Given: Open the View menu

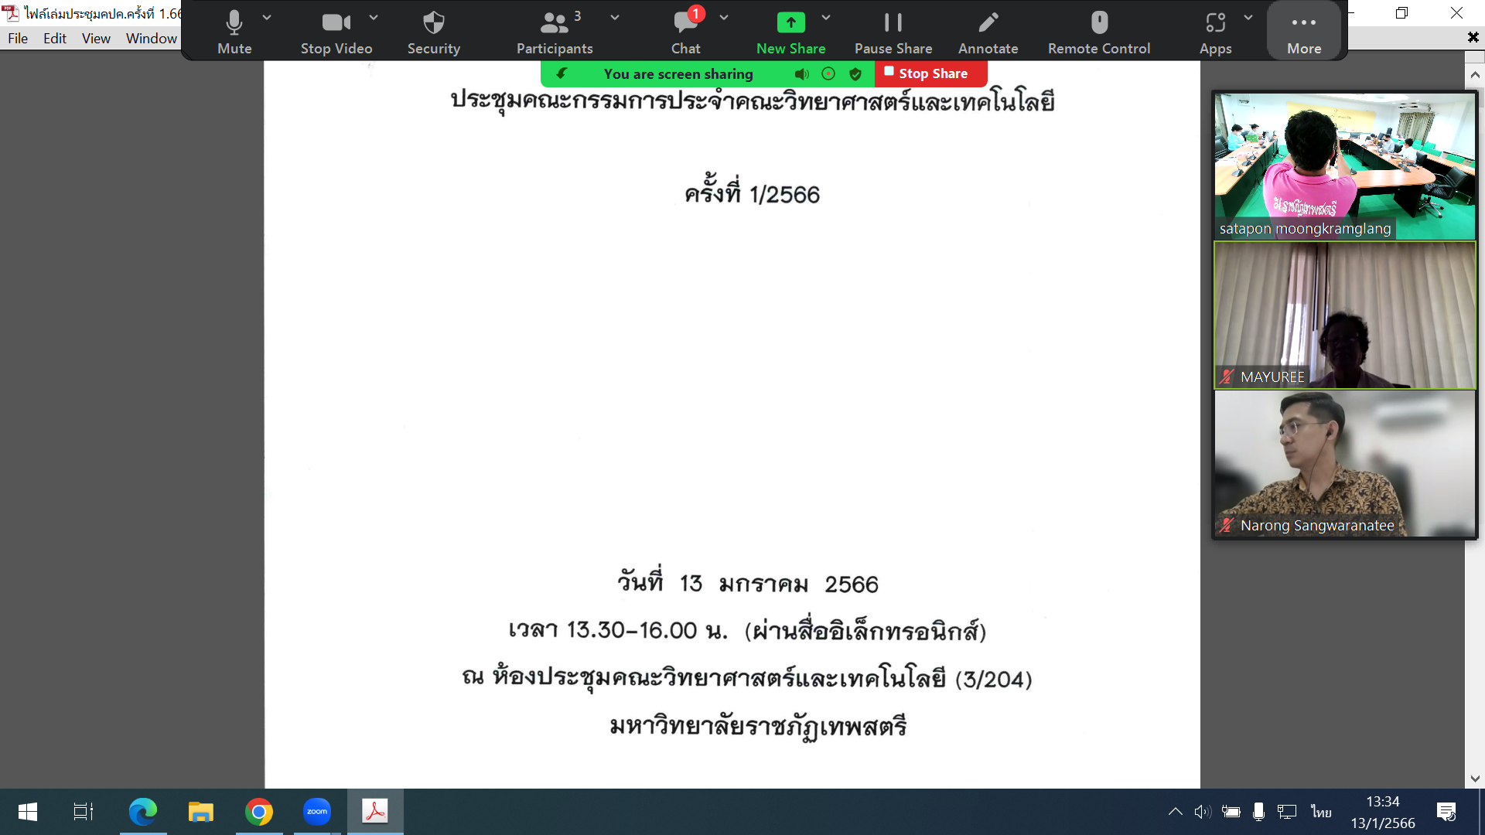Looking at the screenshot, I should tap(96, 38).
